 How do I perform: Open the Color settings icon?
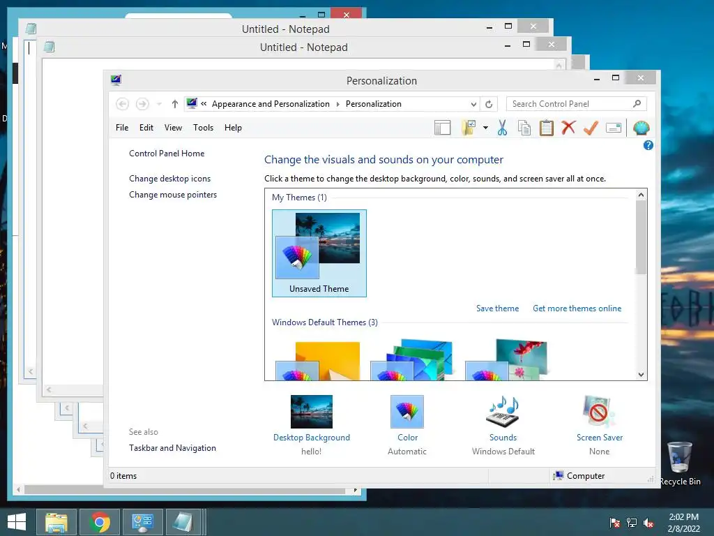[407, 412]
